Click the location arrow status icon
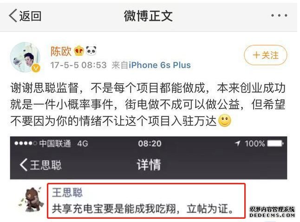Screen dimensions: 300x222 tap(237, 143)
